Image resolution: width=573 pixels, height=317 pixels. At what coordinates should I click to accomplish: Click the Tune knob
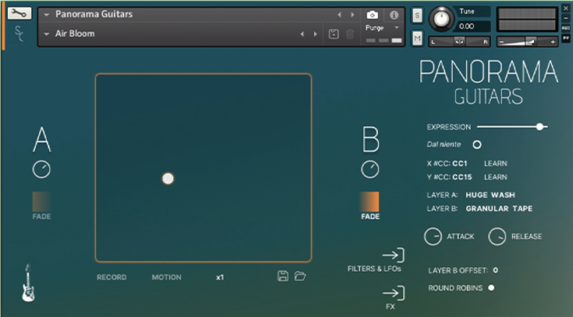click(x=441, y=18)
